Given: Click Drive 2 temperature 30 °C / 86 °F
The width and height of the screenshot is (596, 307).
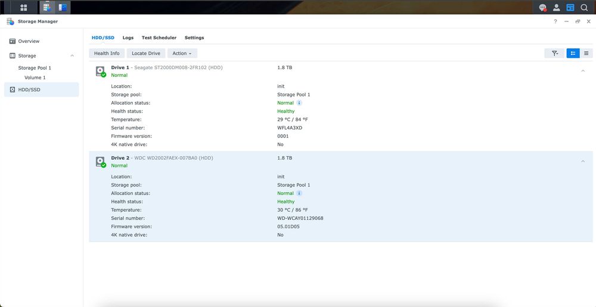Looking at the screenshot, I should pos(292,210).
